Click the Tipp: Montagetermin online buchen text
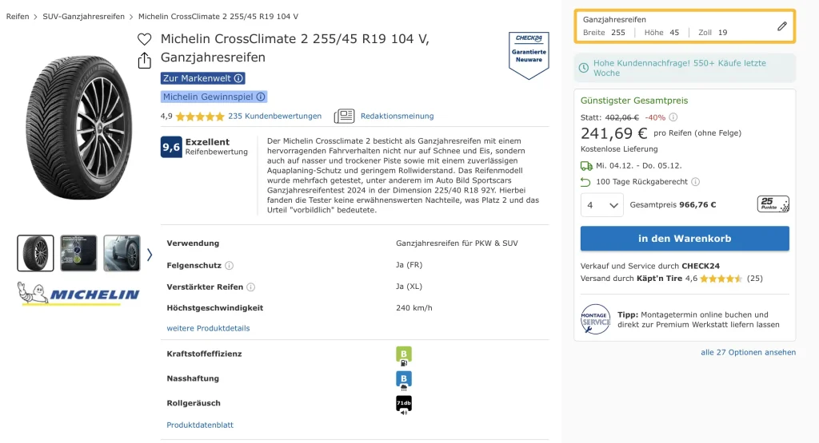This screenshot has width=819, height=443. click(x=698, y=319)
